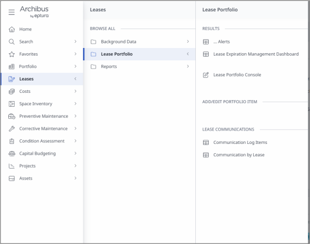
Task: Open Communication Log Items
Action: coord(240,142)
